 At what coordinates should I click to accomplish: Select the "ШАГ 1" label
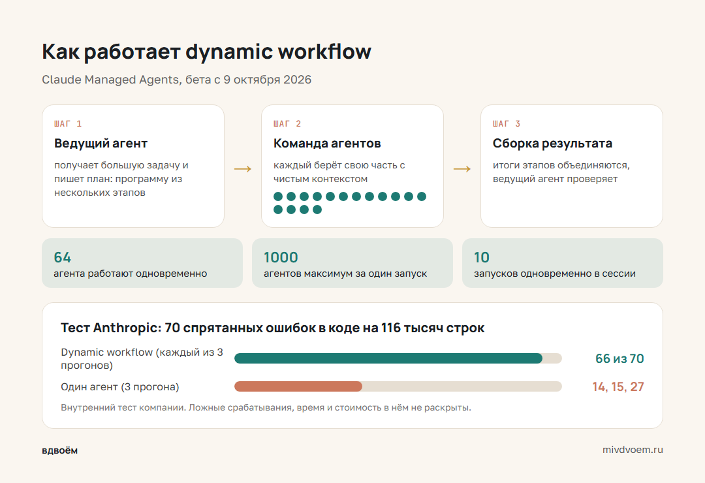(x=67, y=123)
